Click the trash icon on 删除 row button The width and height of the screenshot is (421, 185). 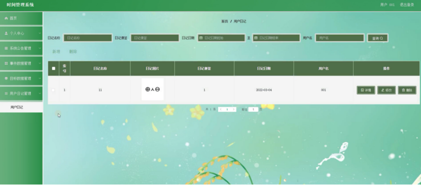[403, 90]
